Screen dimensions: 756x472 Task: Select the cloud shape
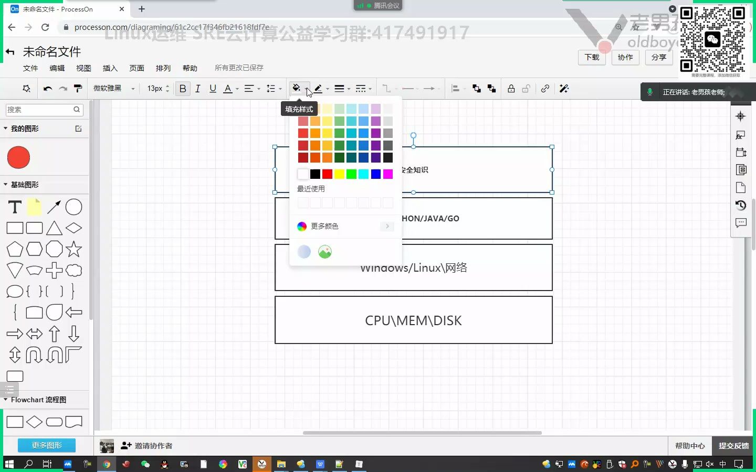(x=73, y=270)
